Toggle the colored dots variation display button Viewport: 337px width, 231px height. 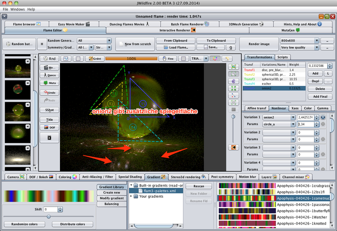coord(215,59)
